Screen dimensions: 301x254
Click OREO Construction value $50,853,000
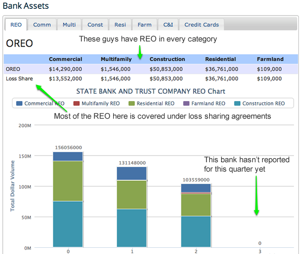pyautogui.click(x=166, y=69)
